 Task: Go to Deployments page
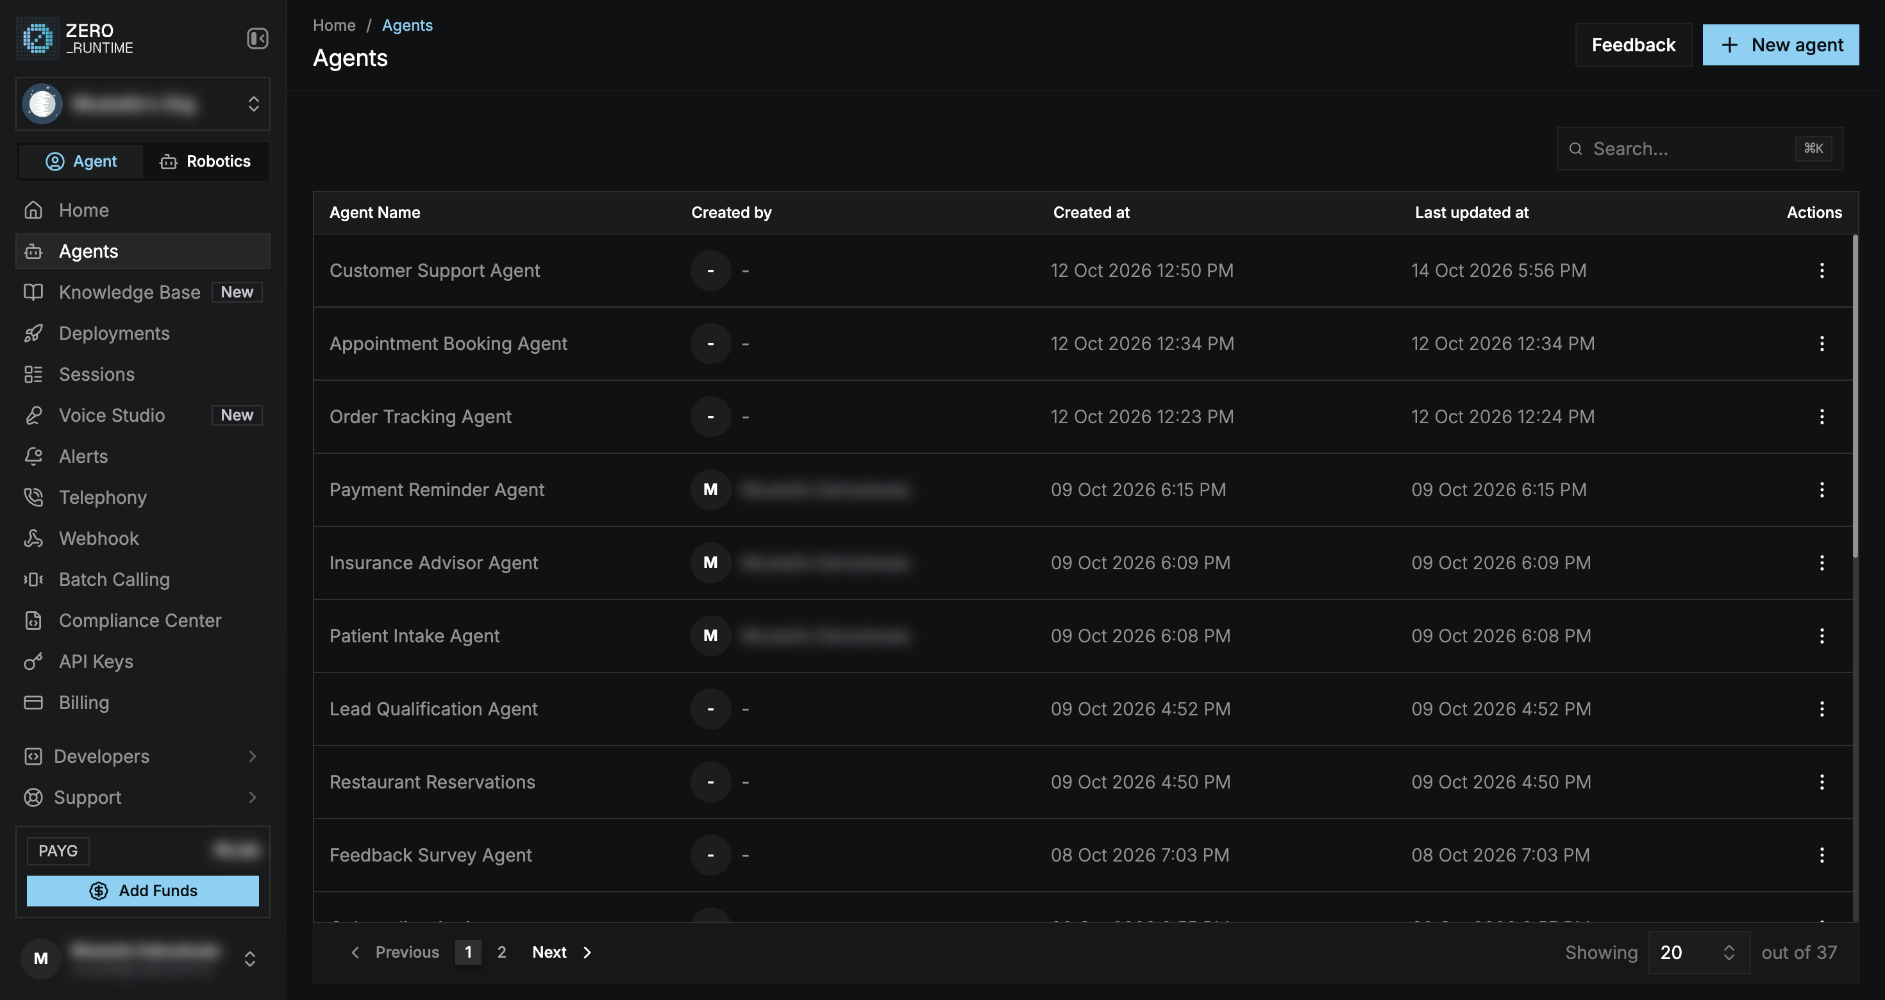pos(143,333)
